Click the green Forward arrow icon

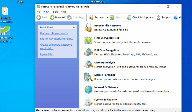point(52,18)
